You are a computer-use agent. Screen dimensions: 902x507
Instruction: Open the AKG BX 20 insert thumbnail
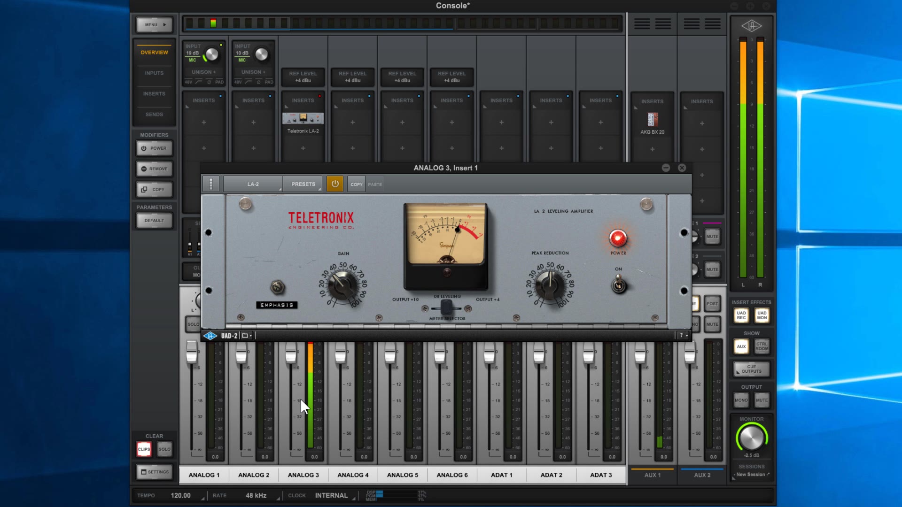pos(653,119)
